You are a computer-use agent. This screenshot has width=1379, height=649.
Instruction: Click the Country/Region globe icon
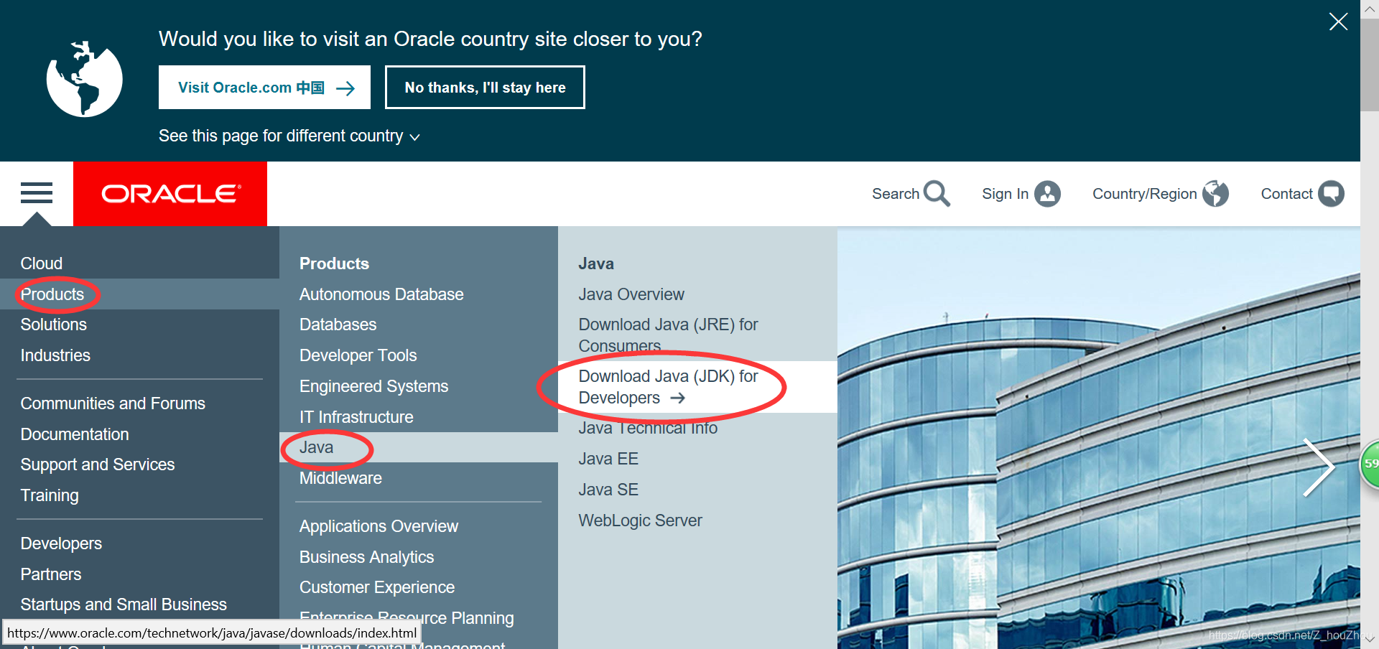[x=1216, y=194]
